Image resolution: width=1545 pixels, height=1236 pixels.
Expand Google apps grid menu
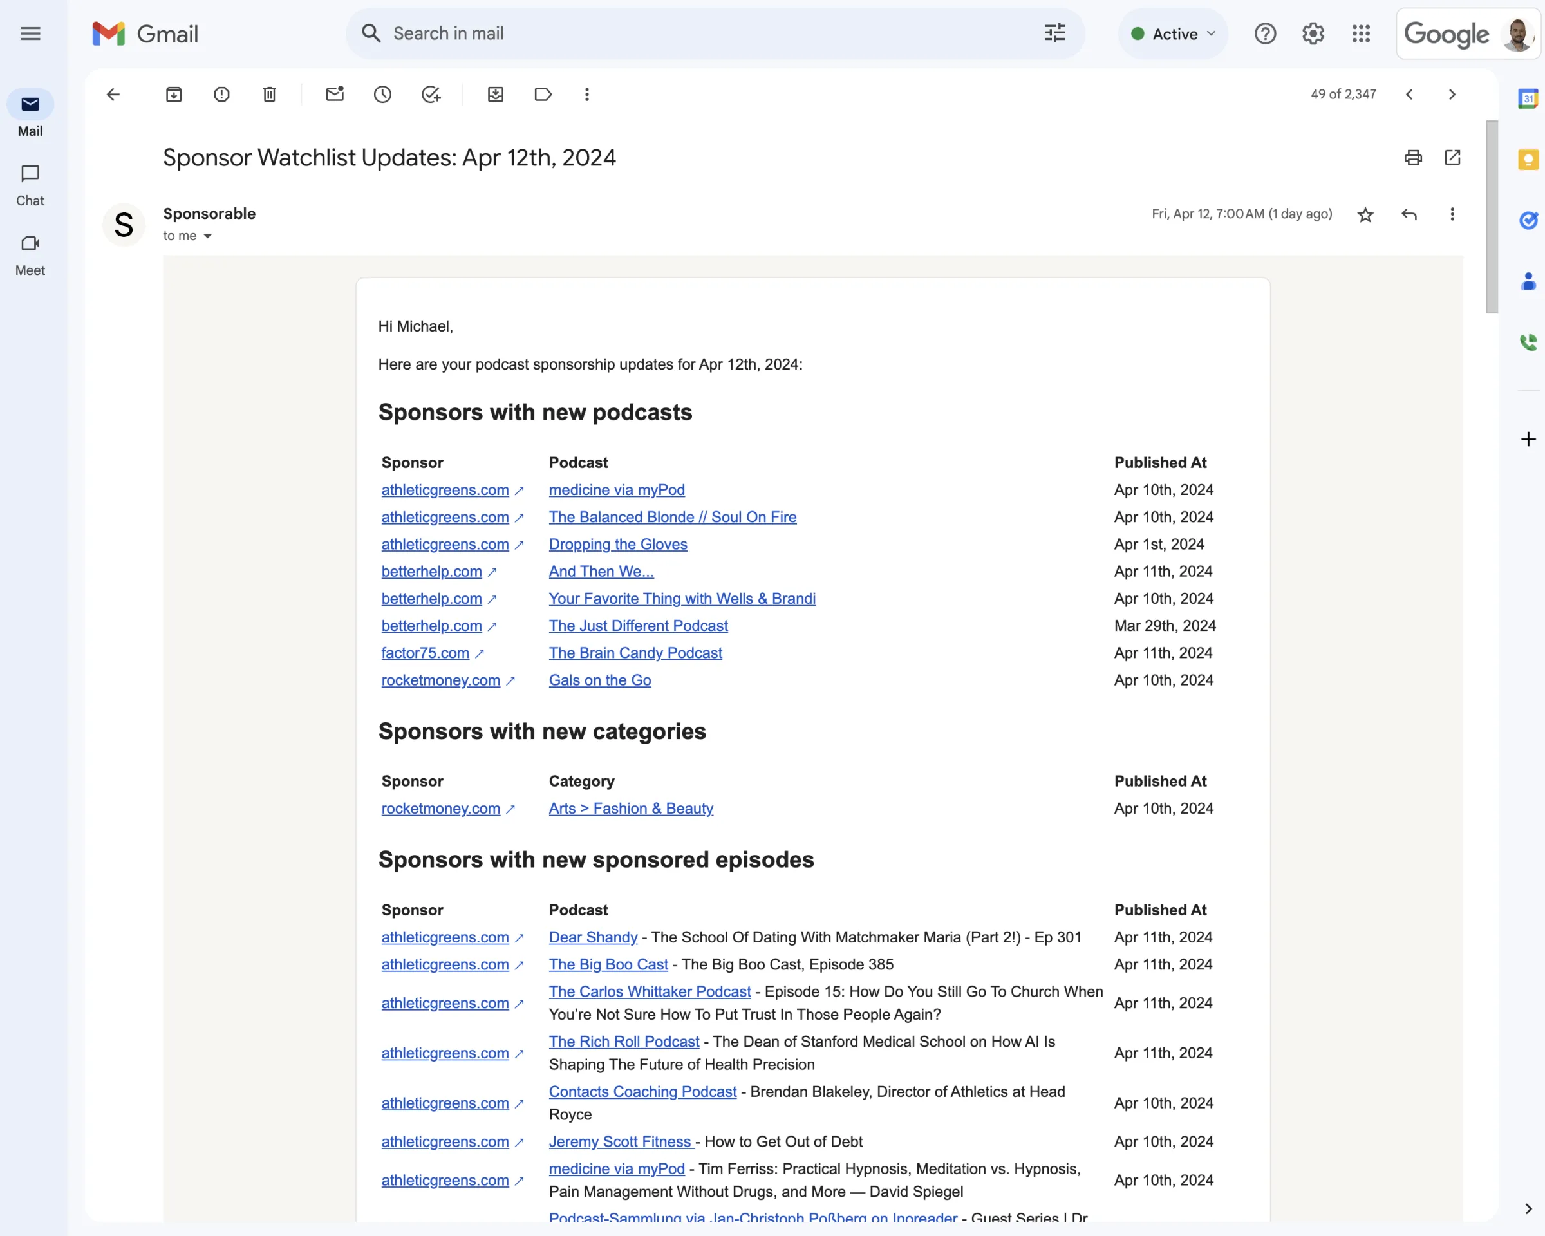coord(1361,33)
